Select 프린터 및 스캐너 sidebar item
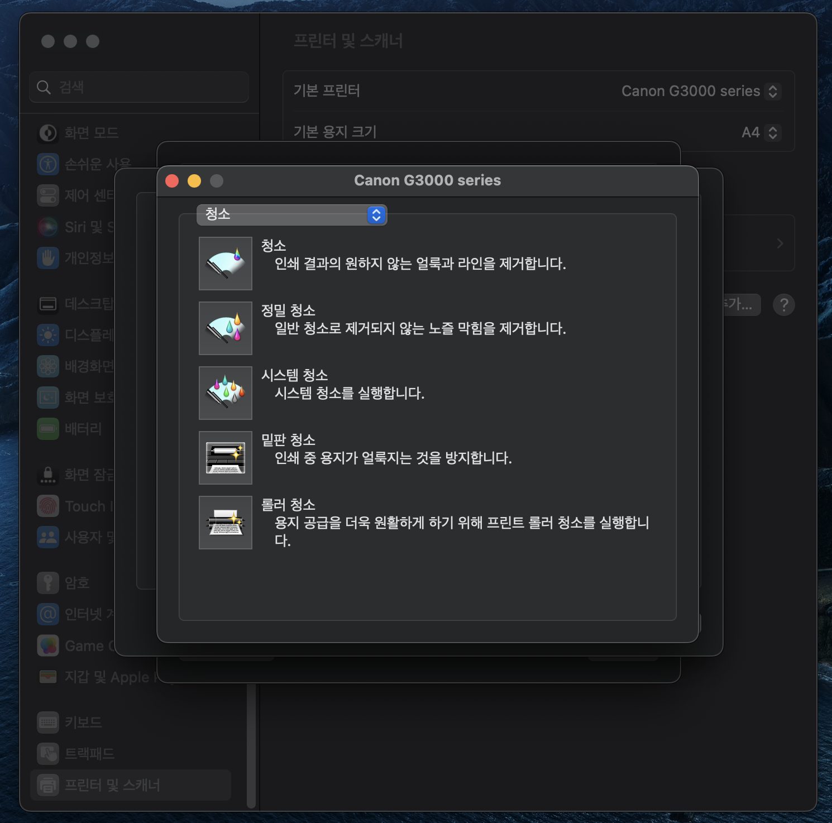 click(x=131, y=785)
